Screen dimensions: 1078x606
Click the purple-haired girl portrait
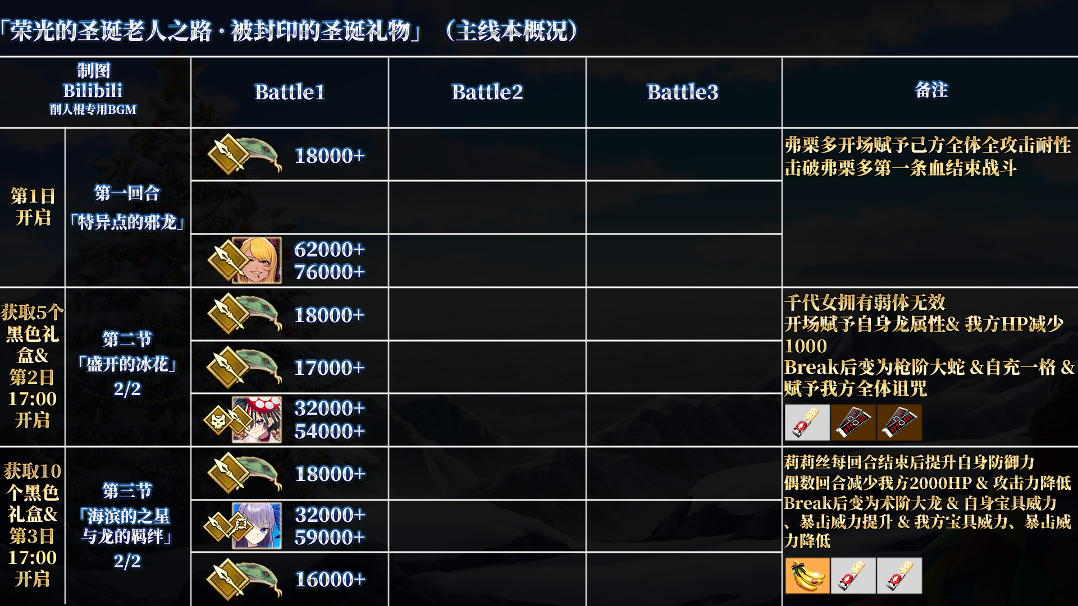coord(257,526)
